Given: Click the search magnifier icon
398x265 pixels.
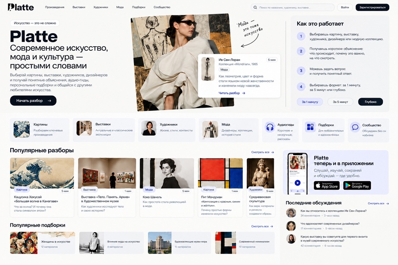Looking at the screenshot, I should [x=255, y=8].
